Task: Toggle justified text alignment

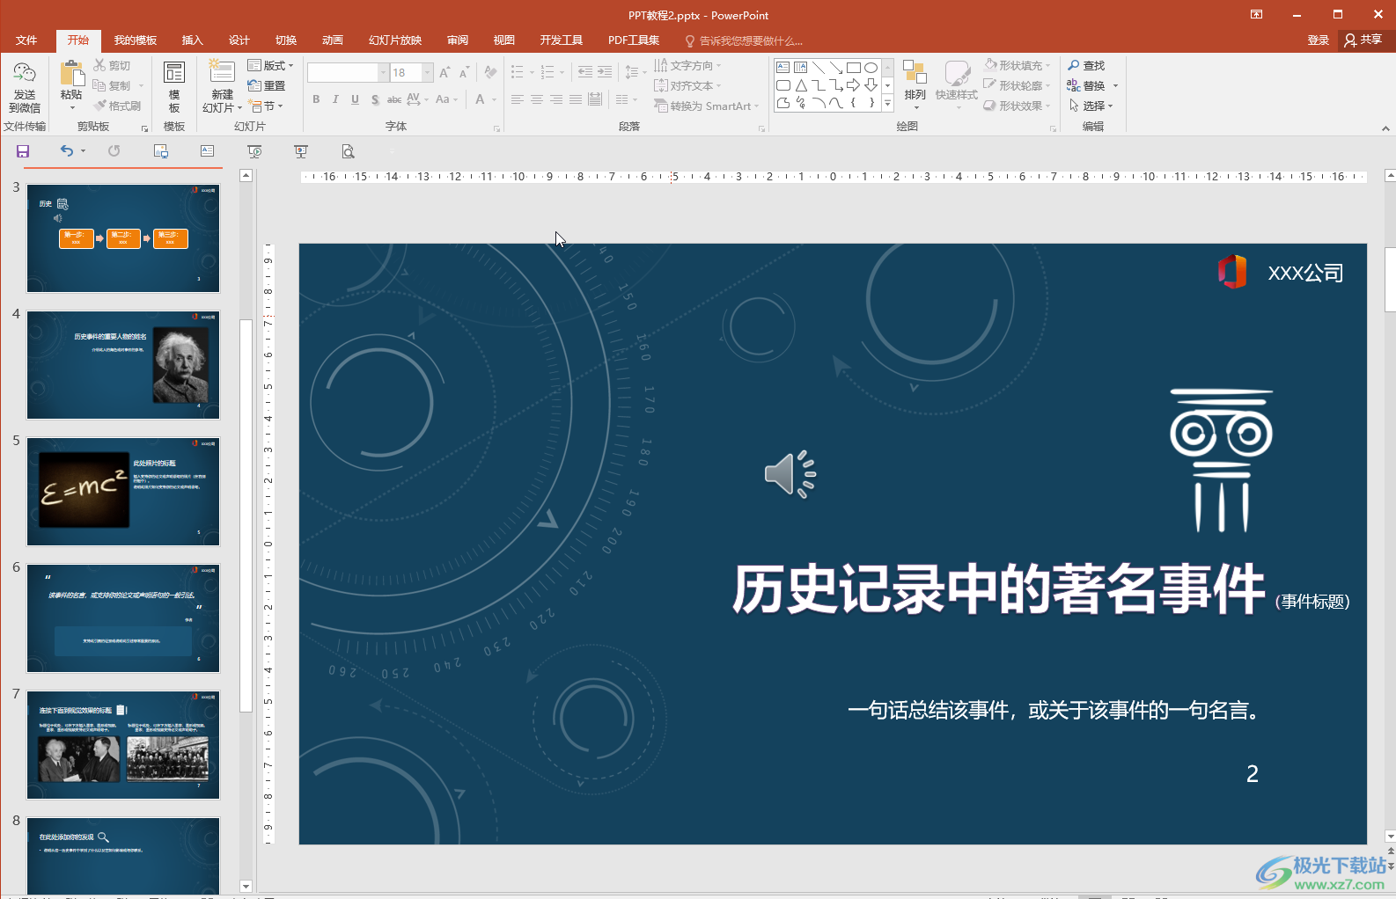Action: click(576, 99)
